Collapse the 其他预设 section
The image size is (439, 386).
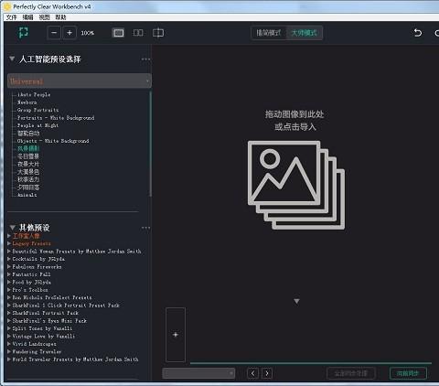pyautogui.click(x=12, y=228)
